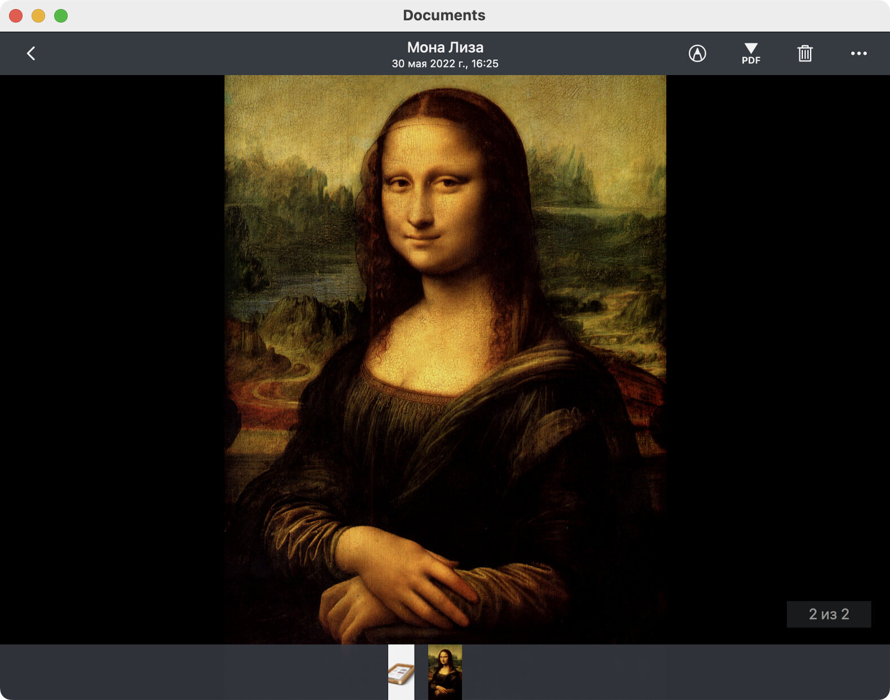Screen dimensions: 890x700
Task: Click the Мона Лиза document title
Action: point(445,47)
